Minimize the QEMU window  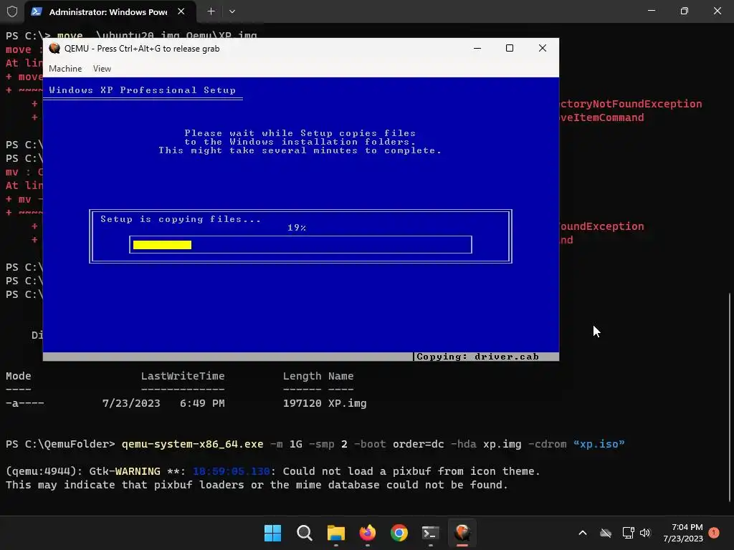pos(477,48)
